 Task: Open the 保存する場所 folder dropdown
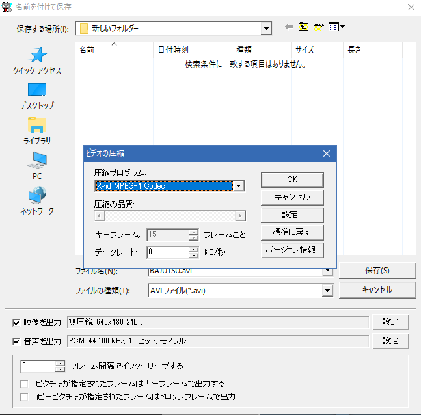(265, 28)
